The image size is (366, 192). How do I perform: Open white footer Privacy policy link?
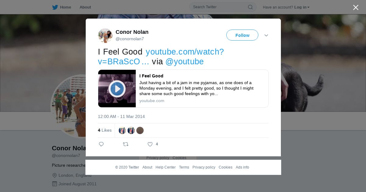tap(204, 167)
